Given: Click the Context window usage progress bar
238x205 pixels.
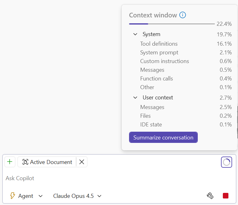Looking at the screenshot, I should tap(171, 24).
